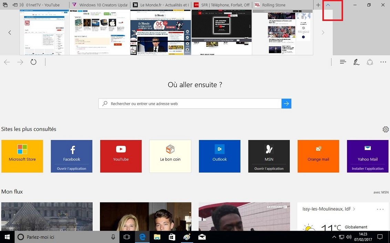This screenshot has width=390, height=243.
Task: Select the SFR tab preview thumbnail
Action: click(222, 32)
